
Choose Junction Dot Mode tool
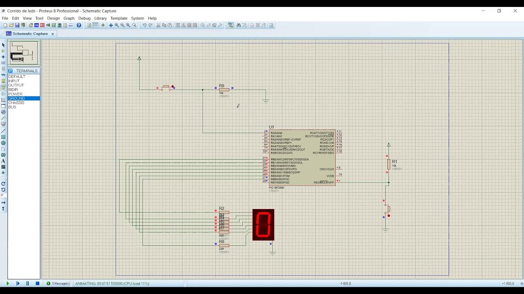[3, 57]
